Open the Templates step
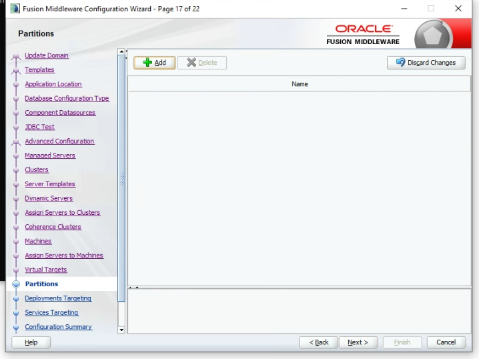The image size is (479, 359). (40, 69)
